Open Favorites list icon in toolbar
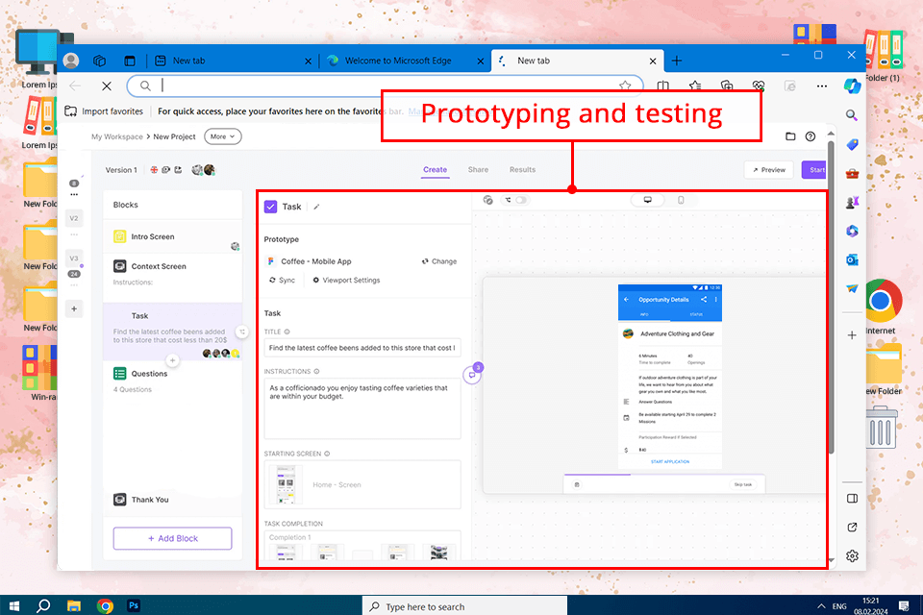 click(694, 86)
